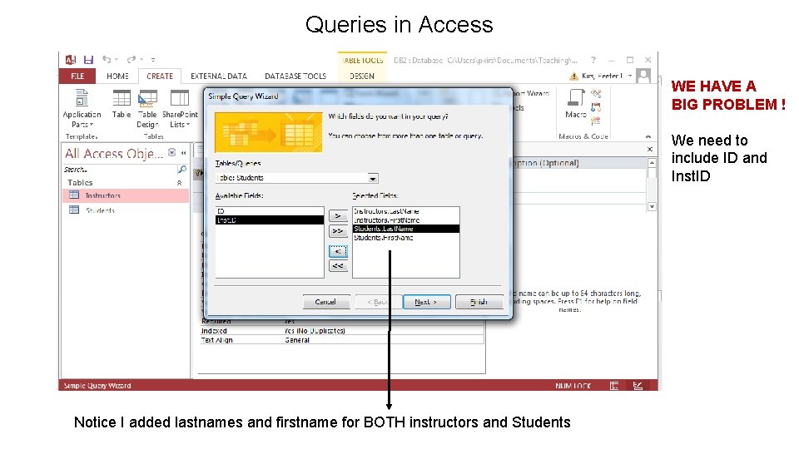Open the Instructors table in navigation pane
The image size is (799, 449).
pos(126,195)
